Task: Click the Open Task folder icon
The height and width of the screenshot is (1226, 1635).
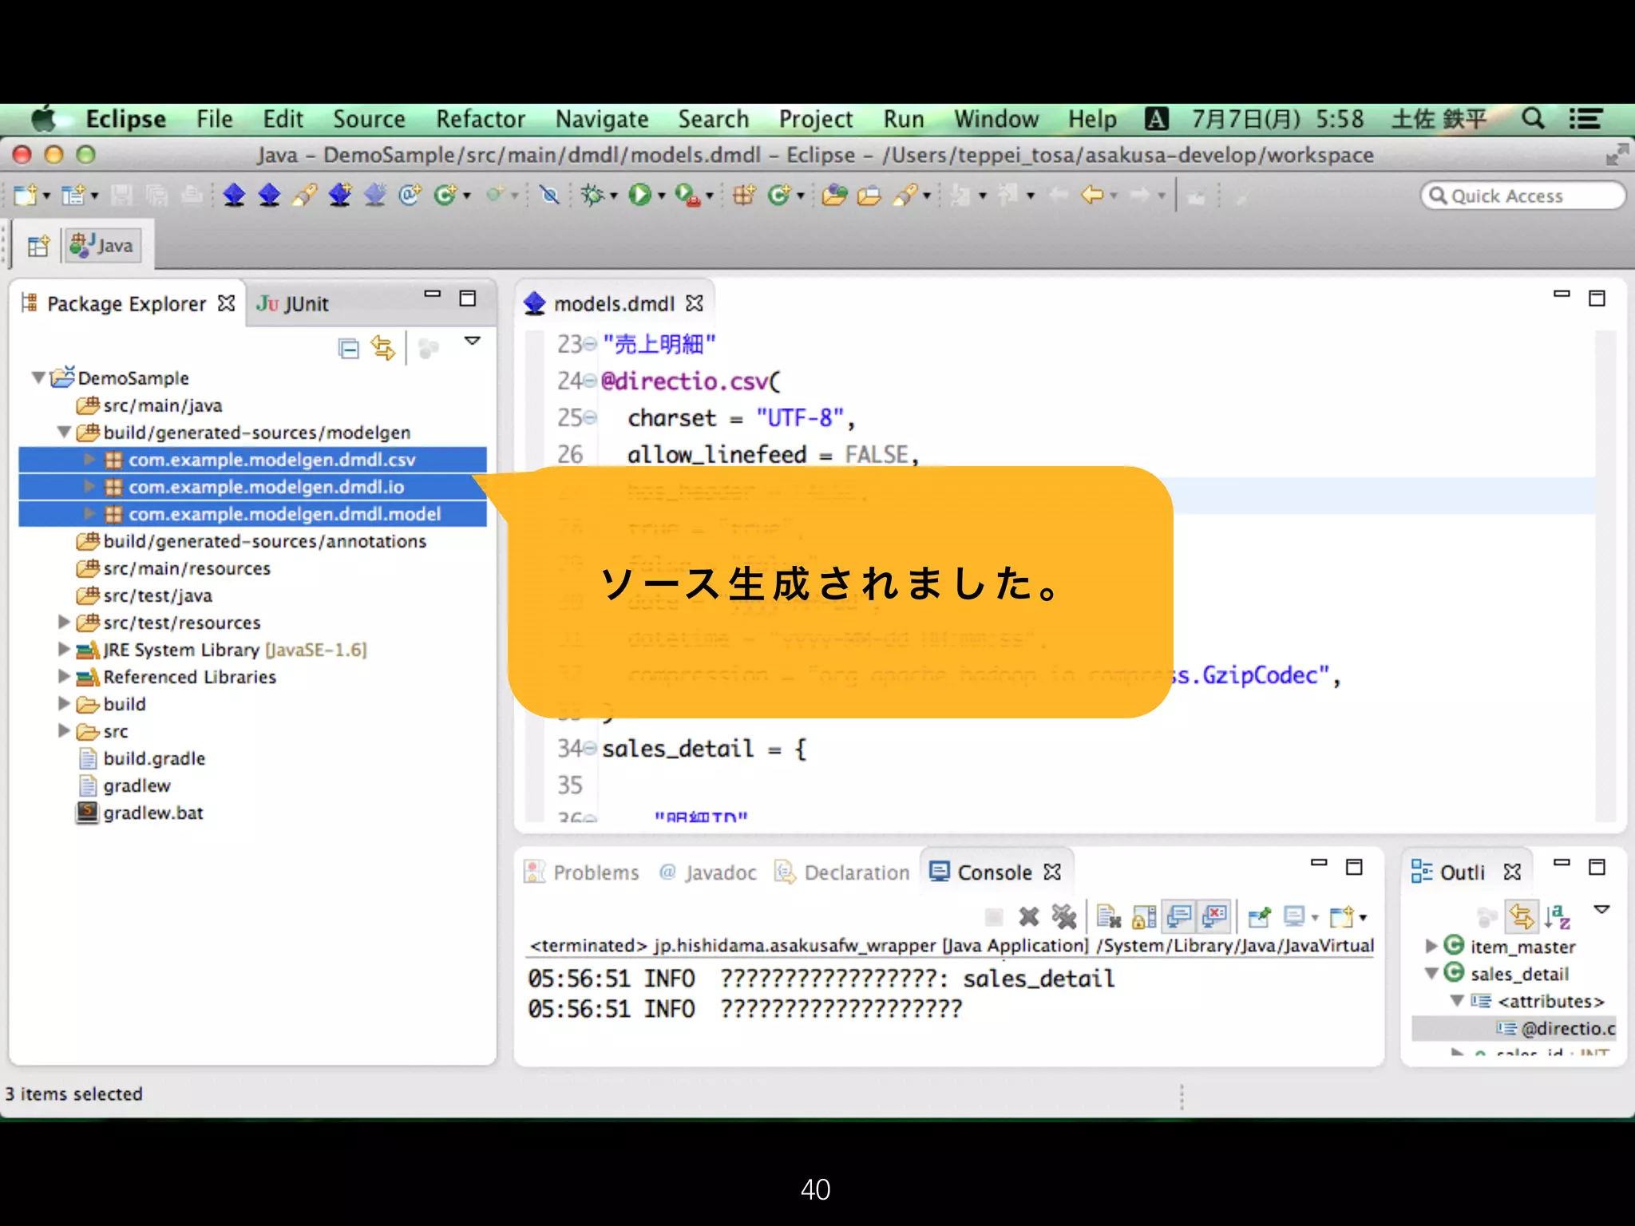Action: point(869,195)
